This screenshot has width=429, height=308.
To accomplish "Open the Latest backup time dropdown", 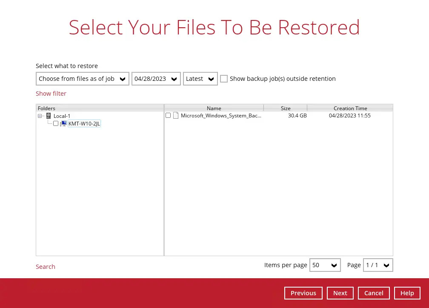I will tap(200, 79).
